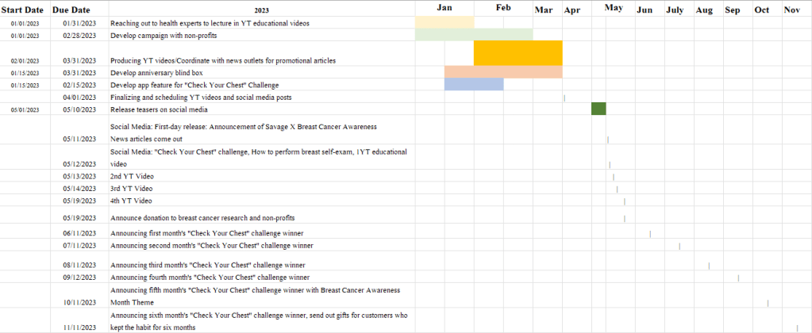The image size is (812, 333).
Task: Click the timeline marker under Nov
Action: click(797, 327)
